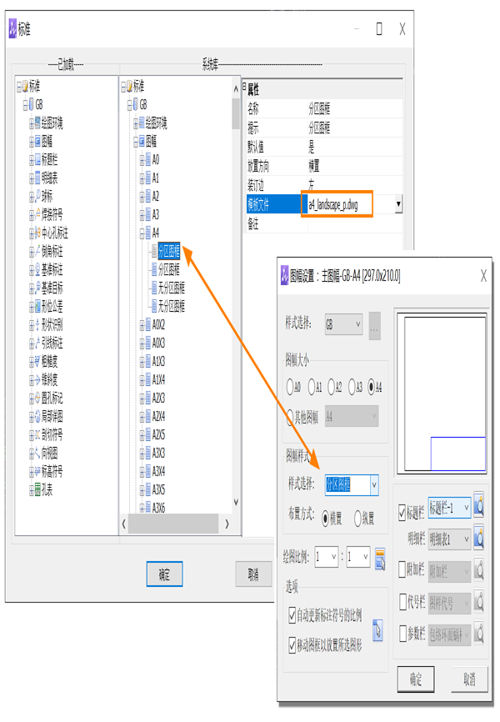This screenshot has height=722, width=500.
Task: Click the green 孔表 hole table icon
Action: (37, 490)
